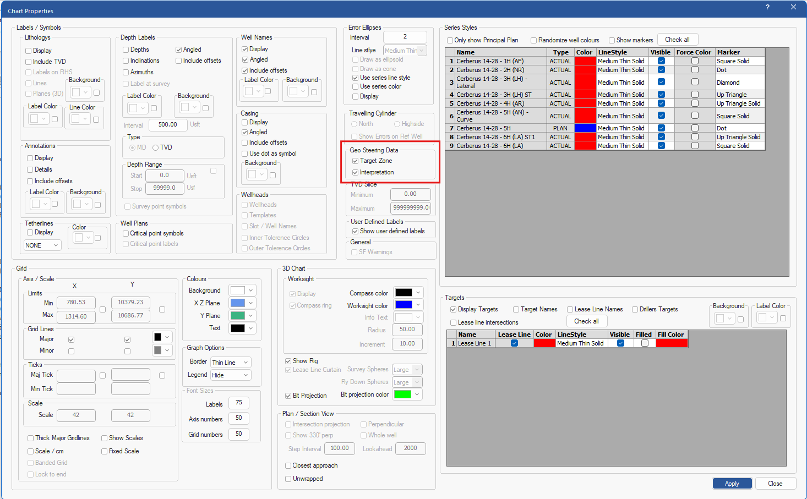
Task: Click the help question mark icon
Action: [767, 7]
